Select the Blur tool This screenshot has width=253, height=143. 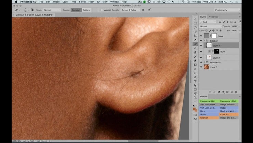195,69
